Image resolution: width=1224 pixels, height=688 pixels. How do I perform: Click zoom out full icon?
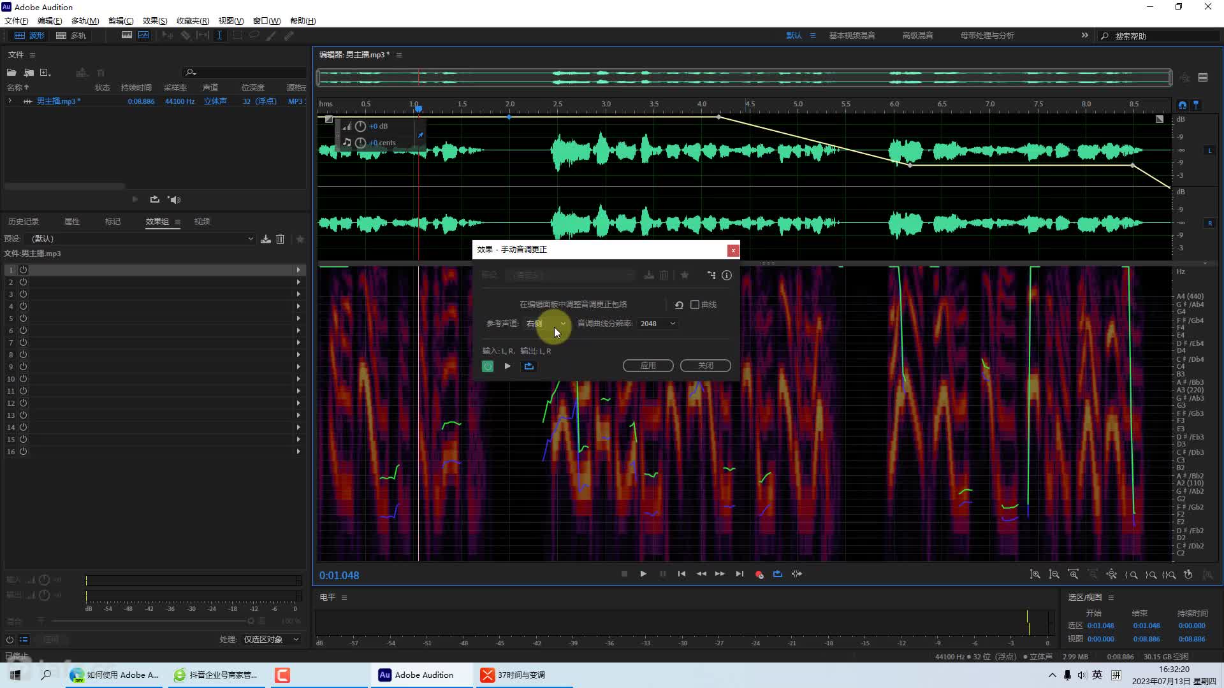click(x=1112, y=575)
